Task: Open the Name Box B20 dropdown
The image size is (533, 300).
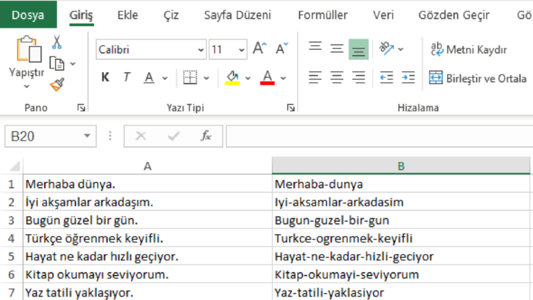Action: [87, 136]
